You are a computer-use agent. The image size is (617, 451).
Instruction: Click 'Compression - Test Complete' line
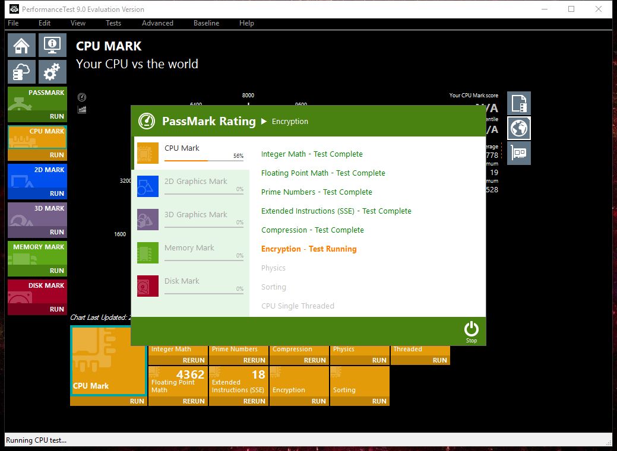click(x=312, y=230)
